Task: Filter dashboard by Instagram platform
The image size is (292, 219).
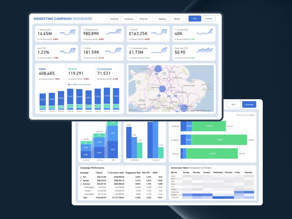Action: (x=129, y=19)
